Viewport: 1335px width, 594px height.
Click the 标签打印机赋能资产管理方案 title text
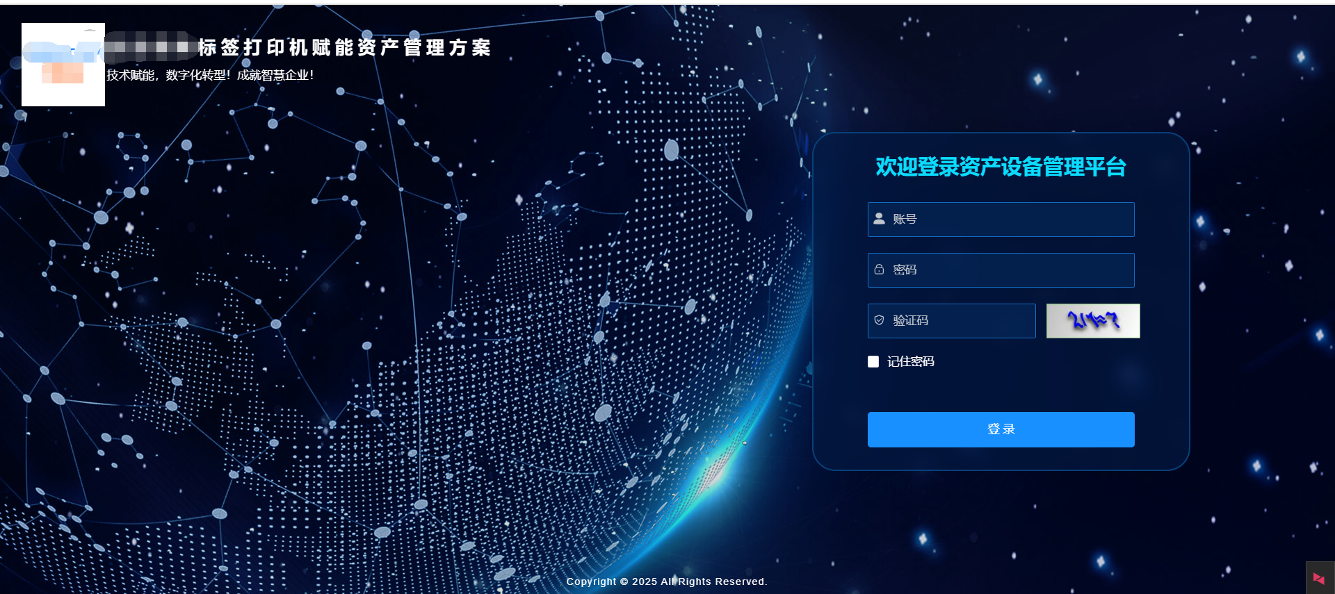[x=345, y=47]
